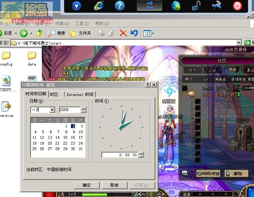The image size is (254, 197).
Task: Open the Internet Explorer icon in top bar
Action: coord(99,6)
